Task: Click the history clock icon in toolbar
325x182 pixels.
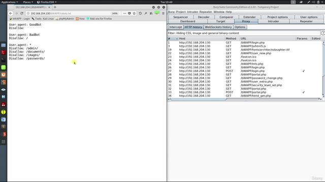Action: click(140, 13)
